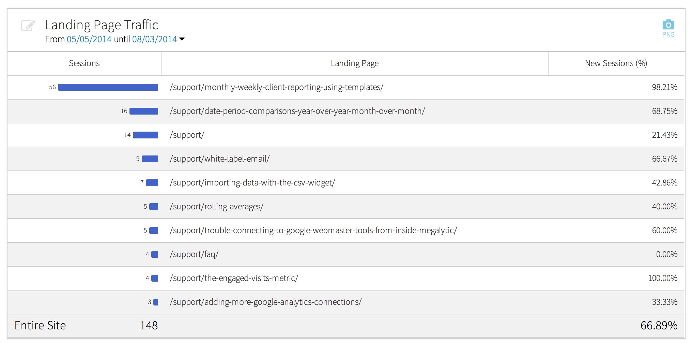
Task: Sort by New Sessions (%) header
Action: click(x=616, y=63)
